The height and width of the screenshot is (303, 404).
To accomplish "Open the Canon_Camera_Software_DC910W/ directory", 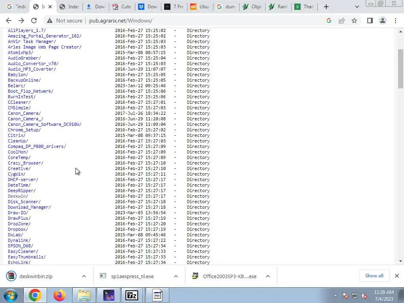I will (x=45, y=124).
